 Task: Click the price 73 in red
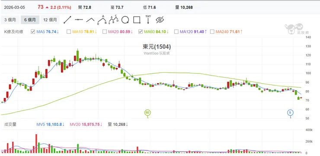pos(40,7)
